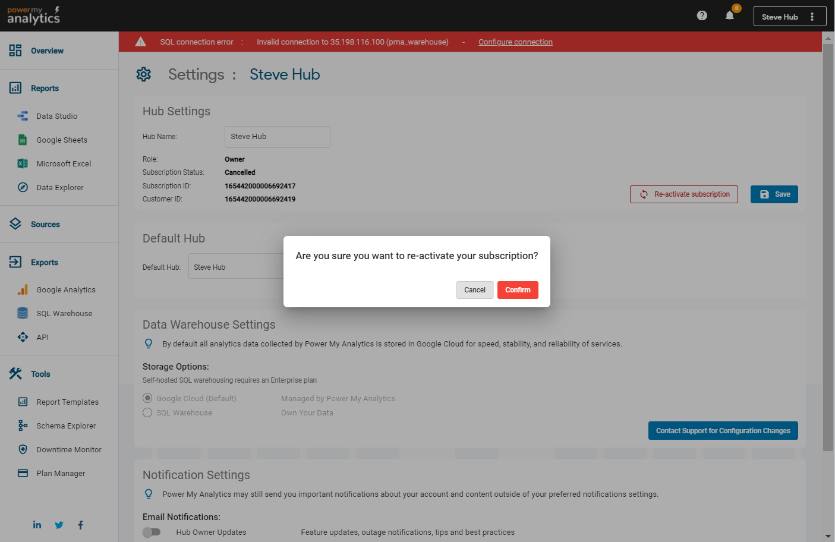Viewport: 835px width, 542px height.
Task: Click the Twitter icon in sidebar
Action: (x=59, y=525)
